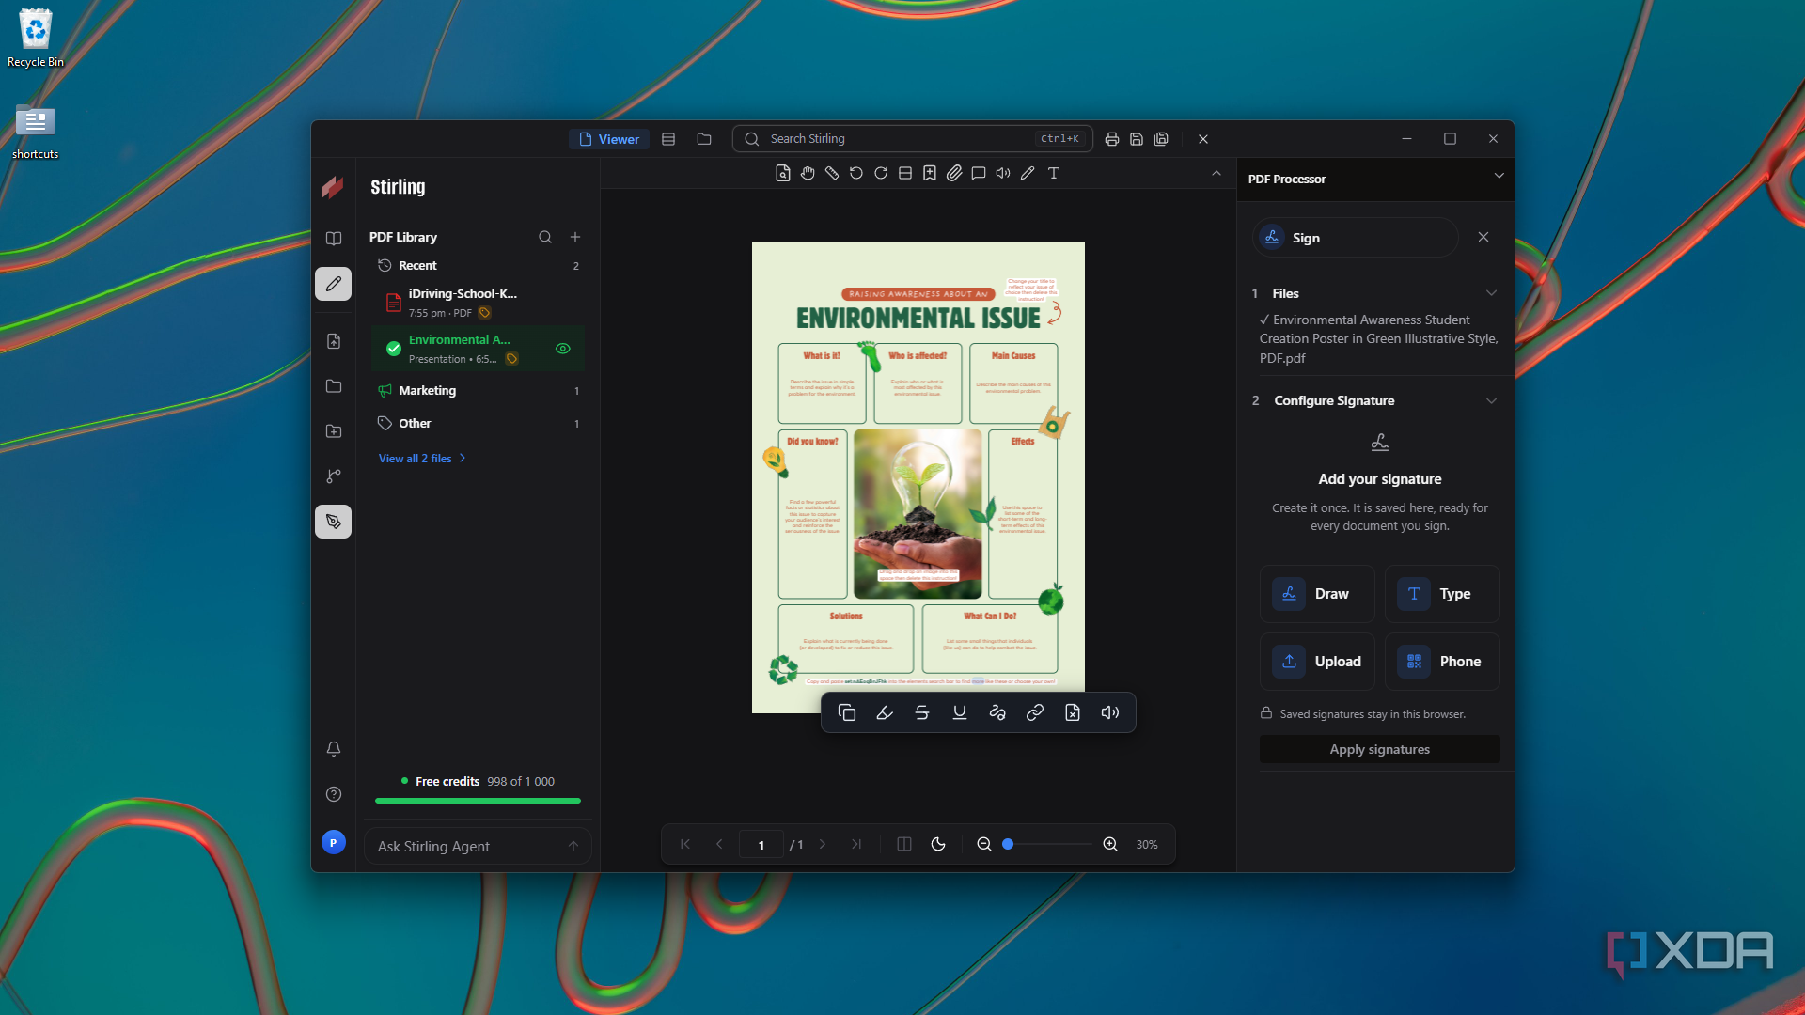
Task: Click the print icon in top bar
Action: tap(1112, 139)
